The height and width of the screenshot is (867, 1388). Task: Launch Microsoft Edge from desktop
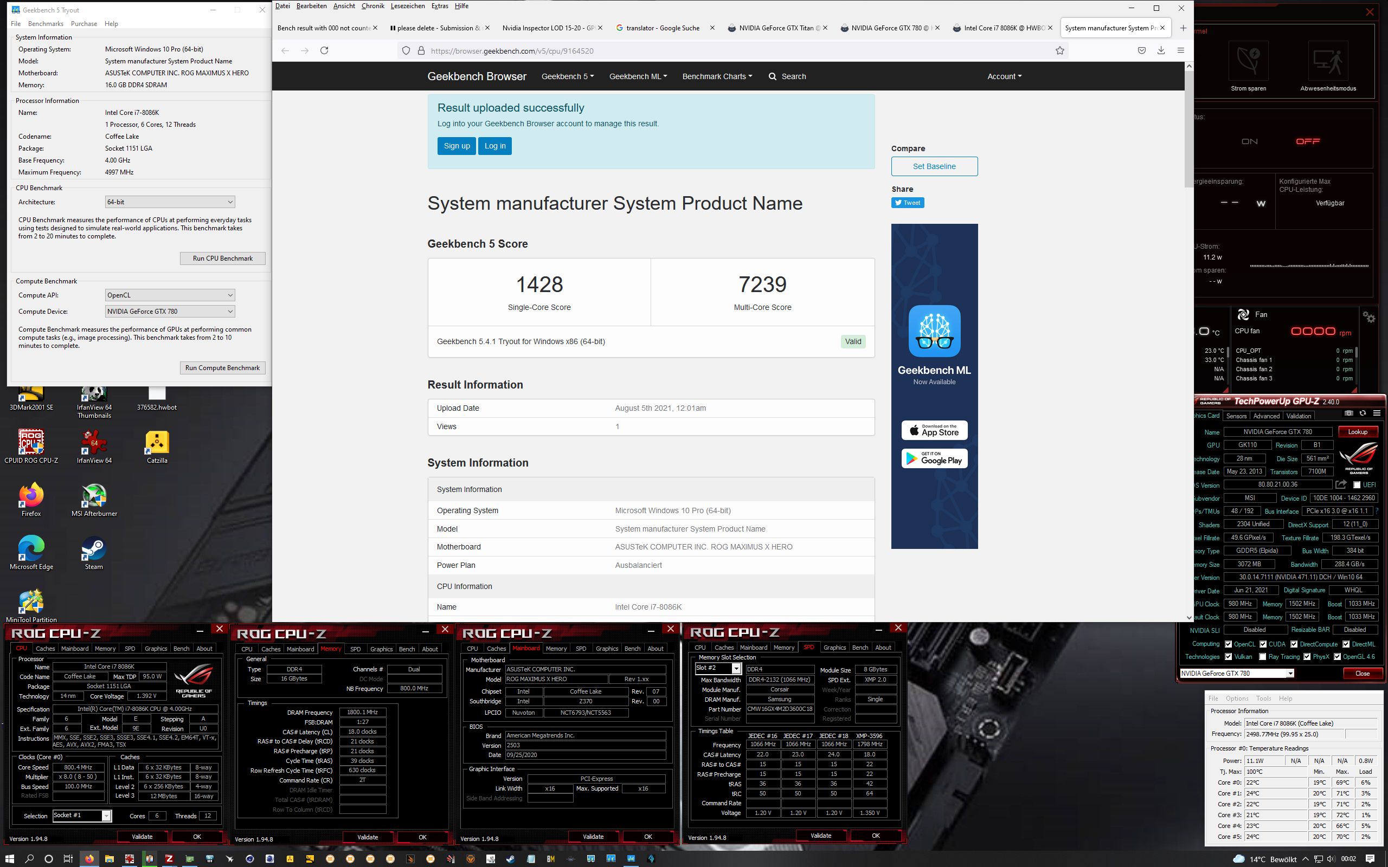[x=31, y=553]
